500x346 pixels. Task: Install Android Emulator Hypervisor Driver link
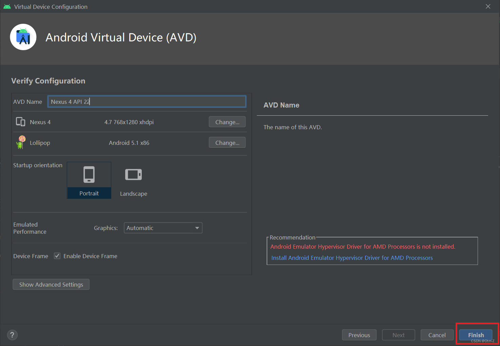[352, 258]
